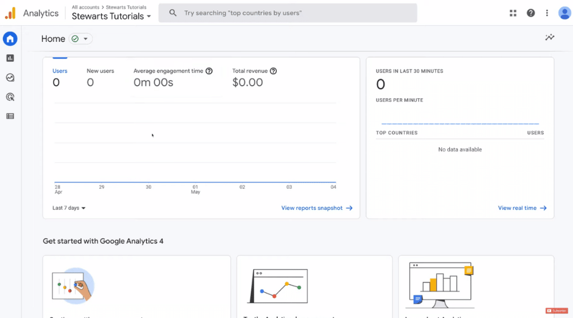The width and height of the screenshot is (573, 318).
Task: Open the View real time link
Action: click(522, 208)
